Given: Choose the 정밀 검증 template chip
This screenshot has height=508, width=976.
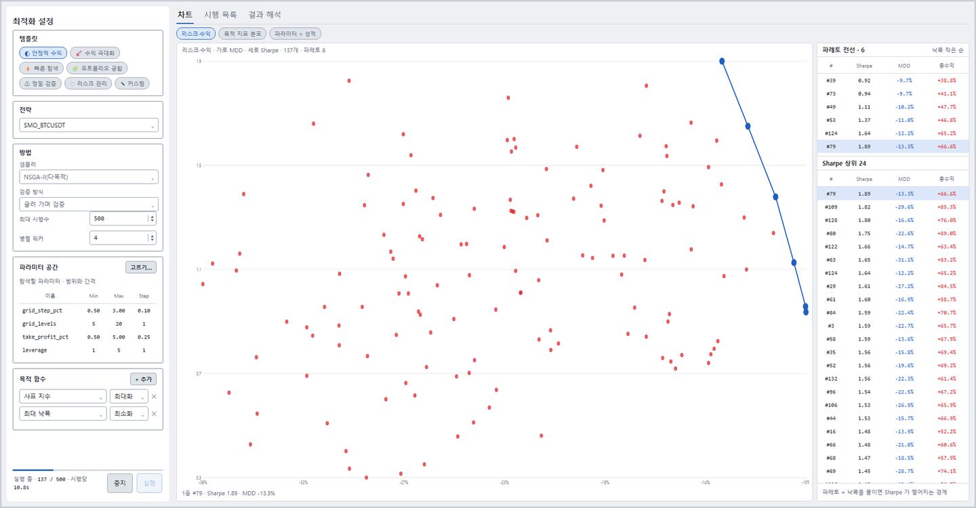Looking at the screenshot, I should [x=41, y=83].
